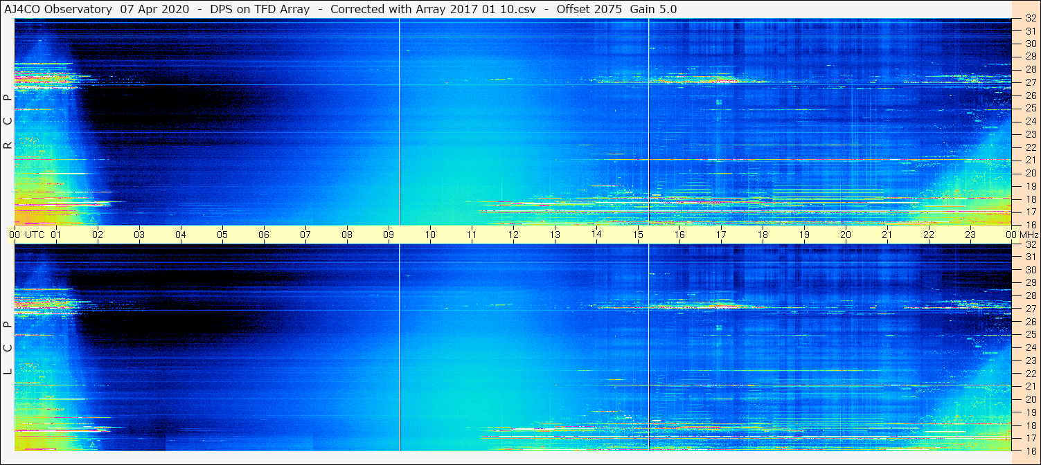Click the '10' hour label on time axis

(x=430, y=235)
